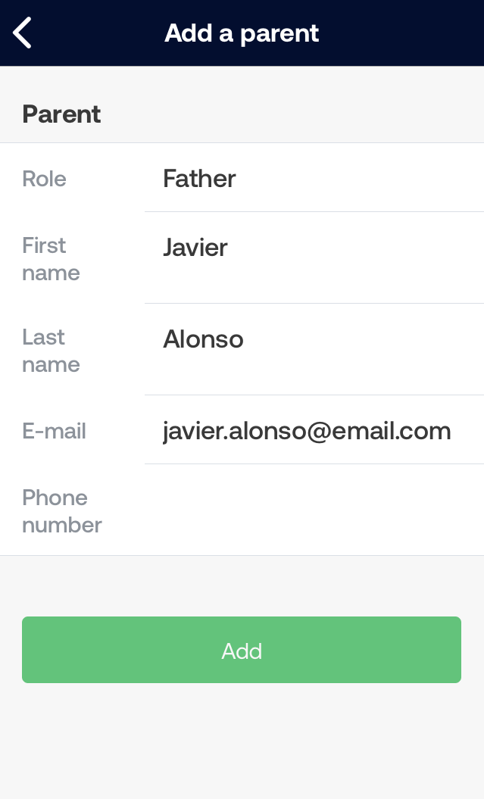484x799 pixels.
Task: Focus the E-mail input field
Action: click(314, 430)
